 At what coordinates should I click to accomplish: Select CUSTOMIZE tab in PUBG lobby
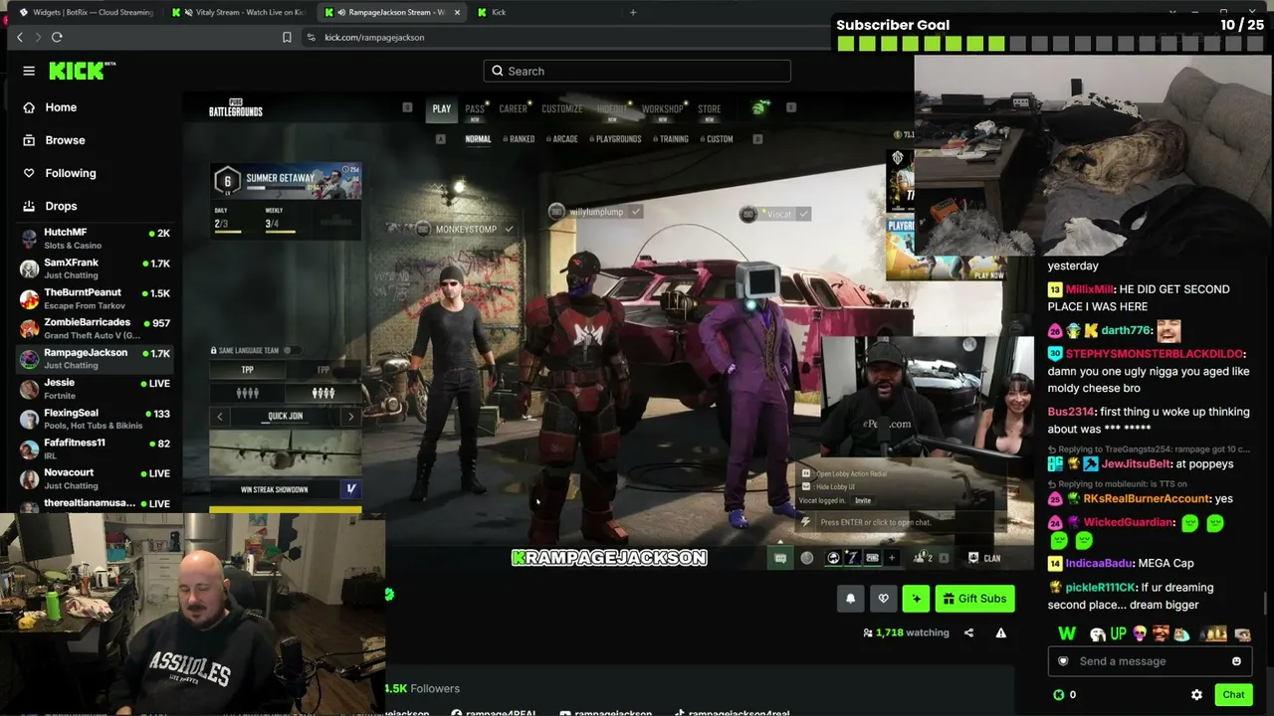562,108
